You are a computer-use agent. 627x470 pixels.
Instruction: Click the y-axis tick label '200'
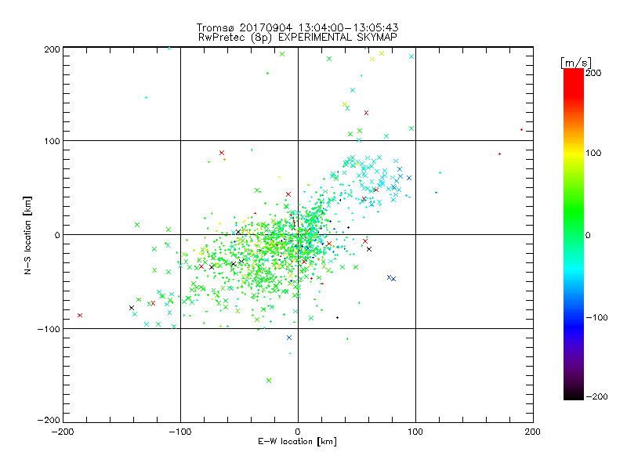point(52,49)
